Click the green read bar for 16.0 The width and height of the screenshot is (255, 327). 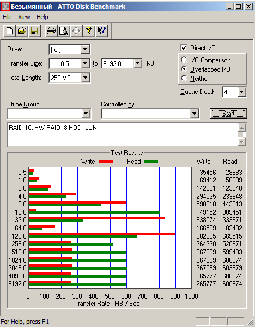click(94, 213)
